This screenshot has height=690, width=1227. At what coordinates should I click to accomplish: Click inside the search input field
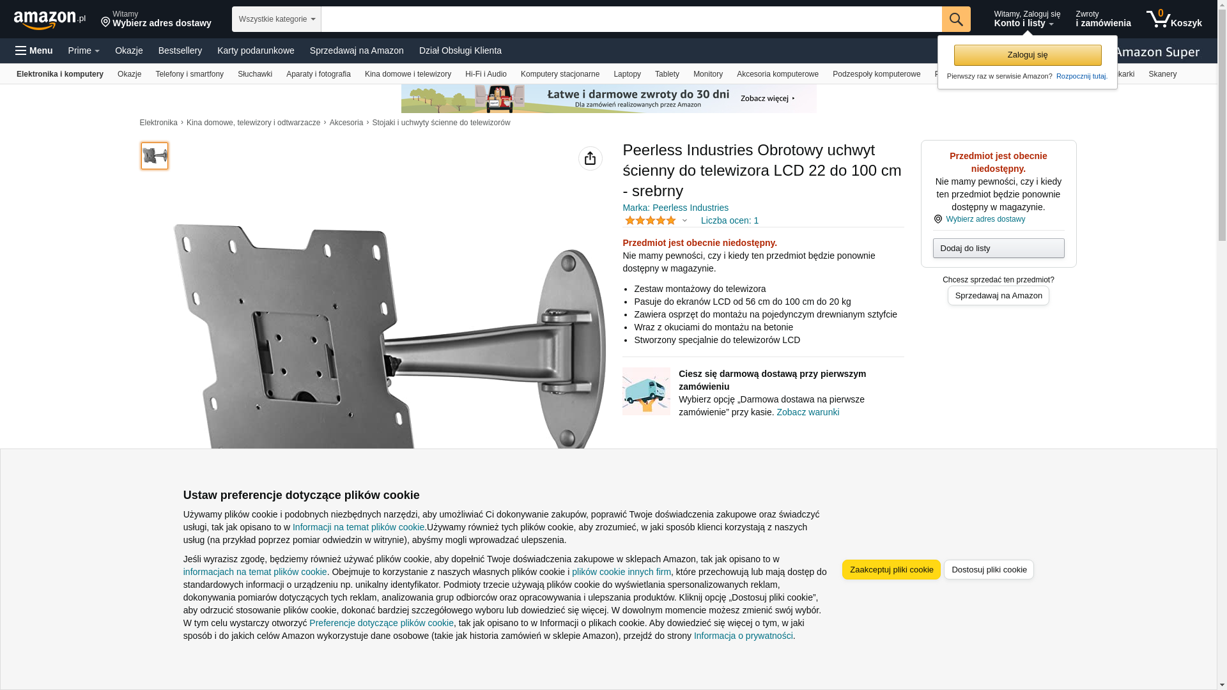tap(631, 19)
